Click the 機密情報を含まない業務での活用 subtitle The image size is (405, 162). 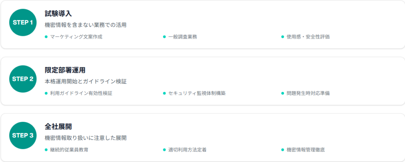pos(85,25)
